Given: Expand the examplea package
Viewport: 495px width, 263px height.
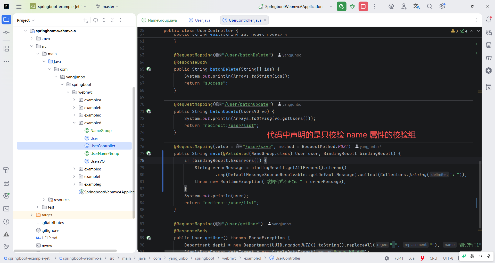Looking at the screenshot, I should pos(74,100).
